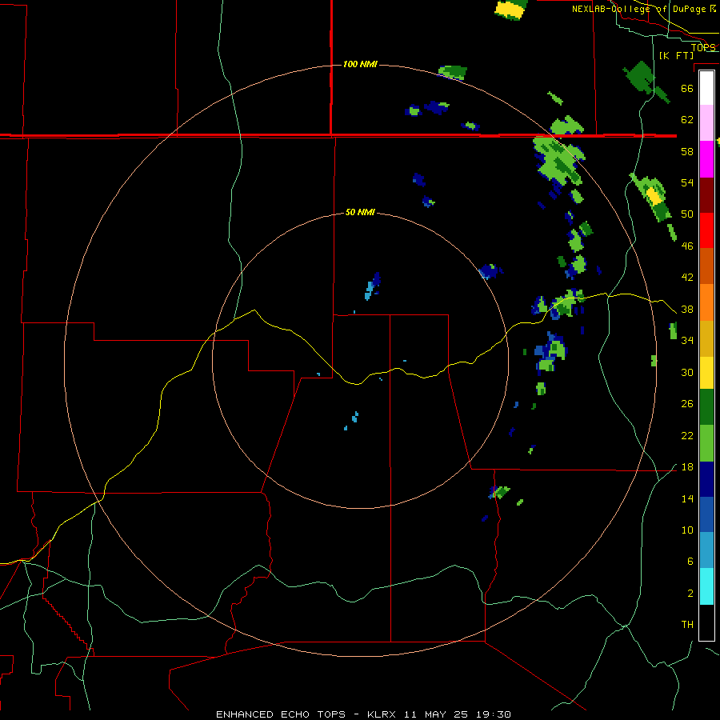Click the '50' value in the color legend
The width and height of the screenshot is (720, 720).
[687, 214]
